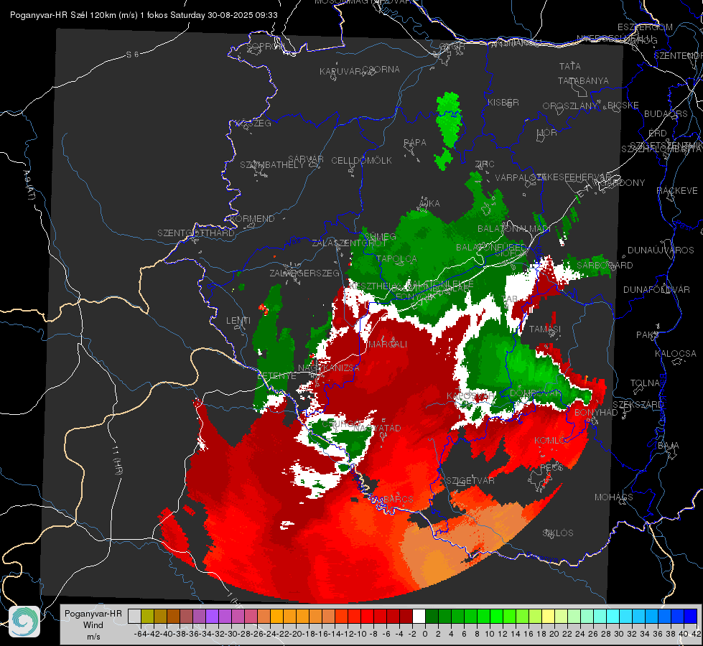Click the KOMLO city label
Viewport: 703px width, 646px height.
point(549,441)
